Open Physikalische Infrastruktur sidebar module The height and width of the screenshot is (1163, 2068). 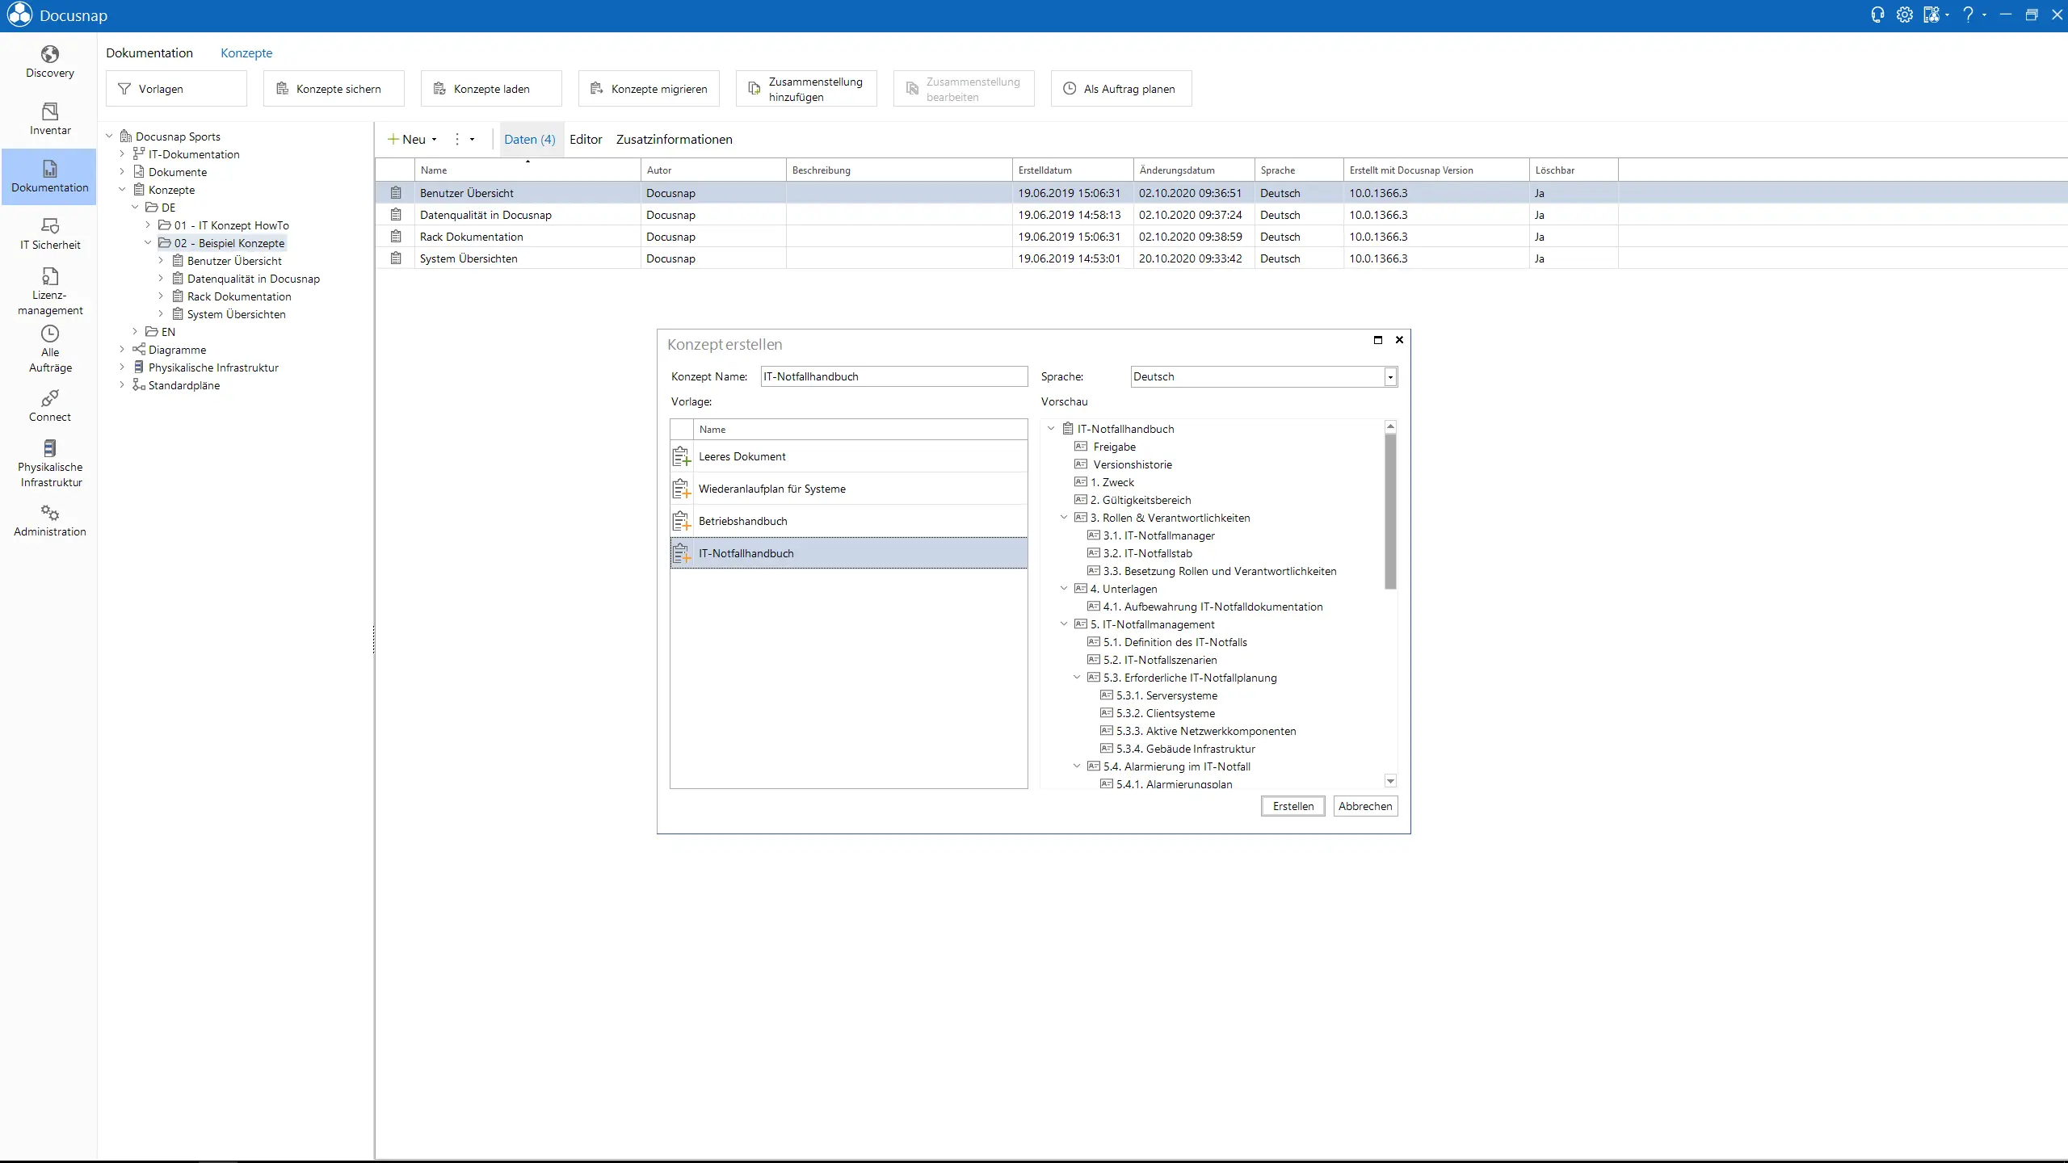point(50,464)
